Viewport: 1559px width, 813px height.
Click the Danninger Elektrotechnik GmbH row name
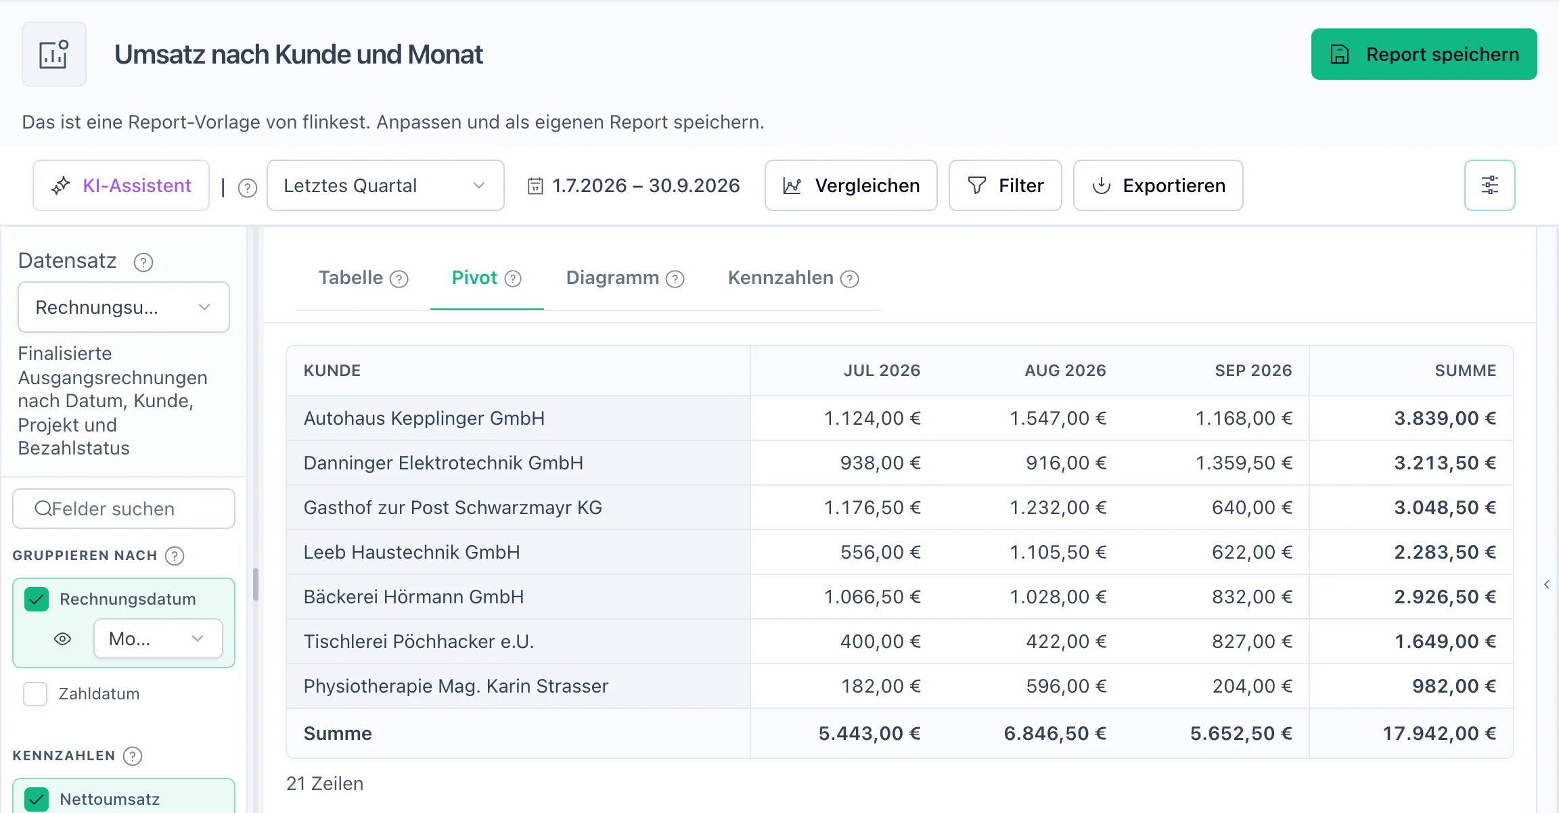443,463
